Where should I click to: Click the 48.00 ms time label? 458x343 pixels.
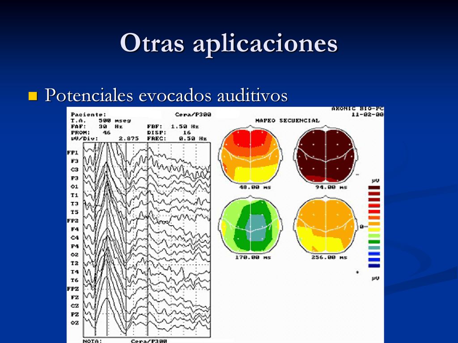[255, 187]
